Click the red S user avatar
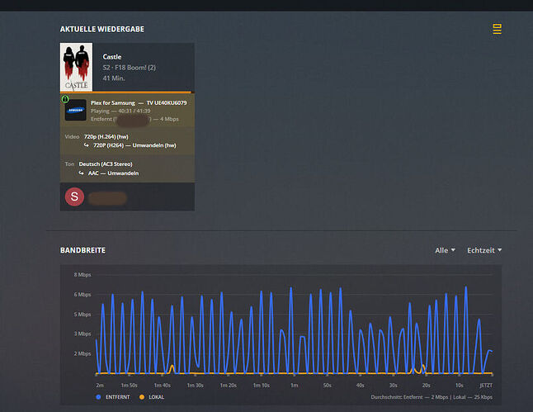The image size is (533, 412). click(x=74, y=197)
